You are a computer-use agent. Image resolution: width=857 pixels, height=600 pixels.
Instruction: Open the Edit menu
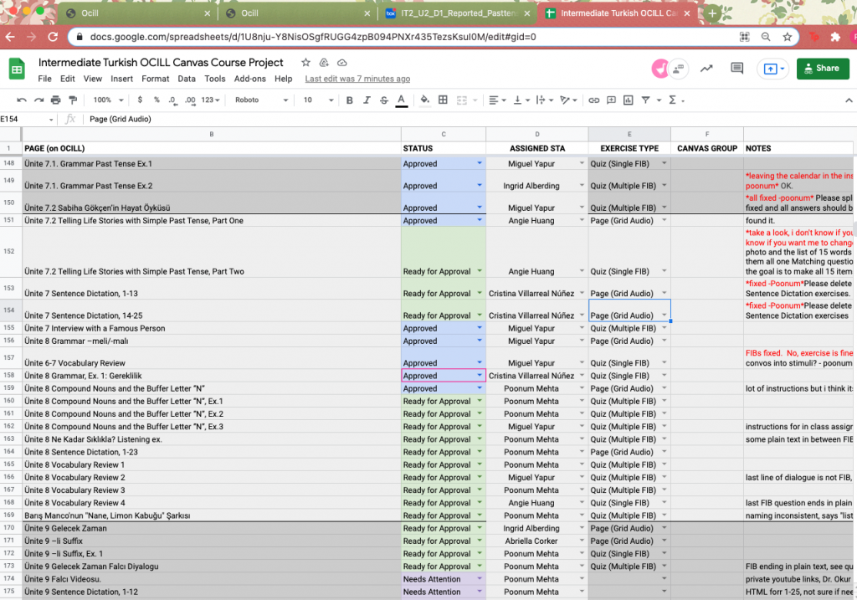tap(68, 79)
